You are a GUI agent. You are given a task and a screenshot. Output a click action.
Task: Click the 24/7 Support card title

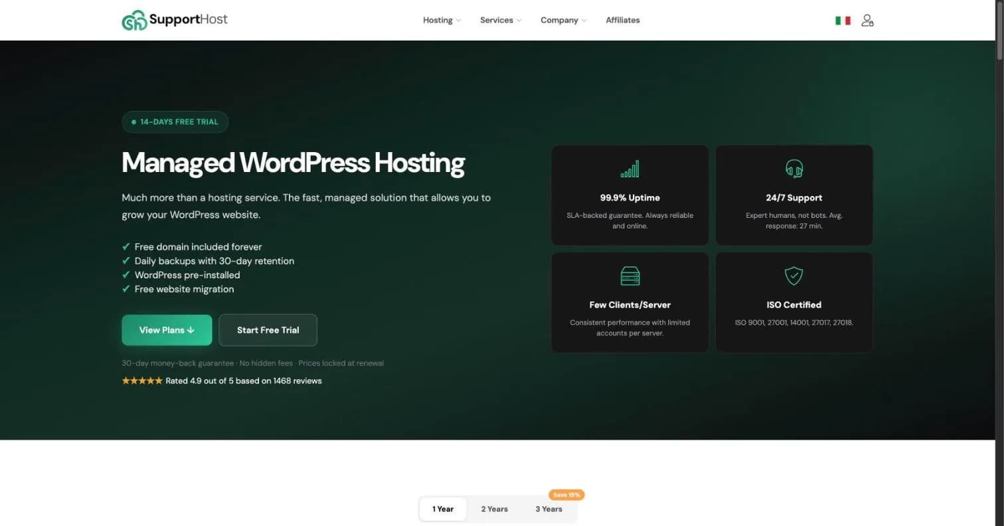[794, 198]
